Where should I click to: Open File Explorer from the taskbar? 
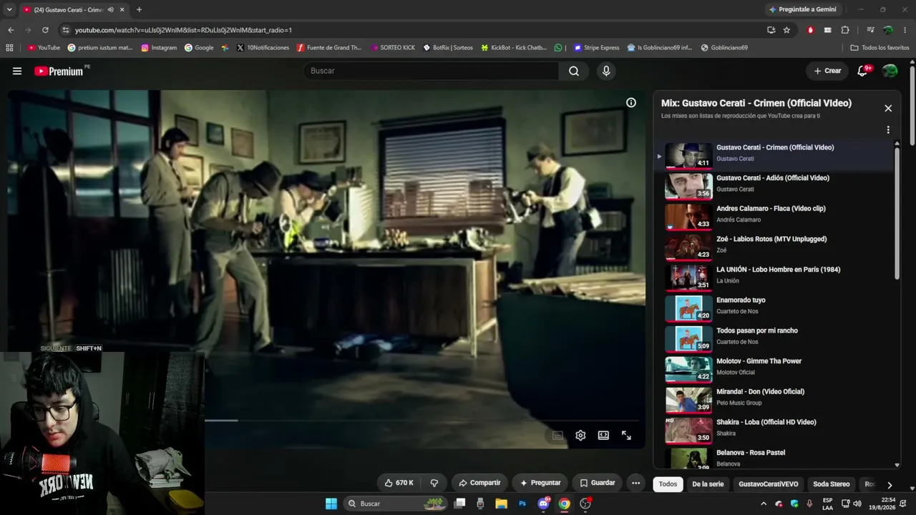[501, 504]
